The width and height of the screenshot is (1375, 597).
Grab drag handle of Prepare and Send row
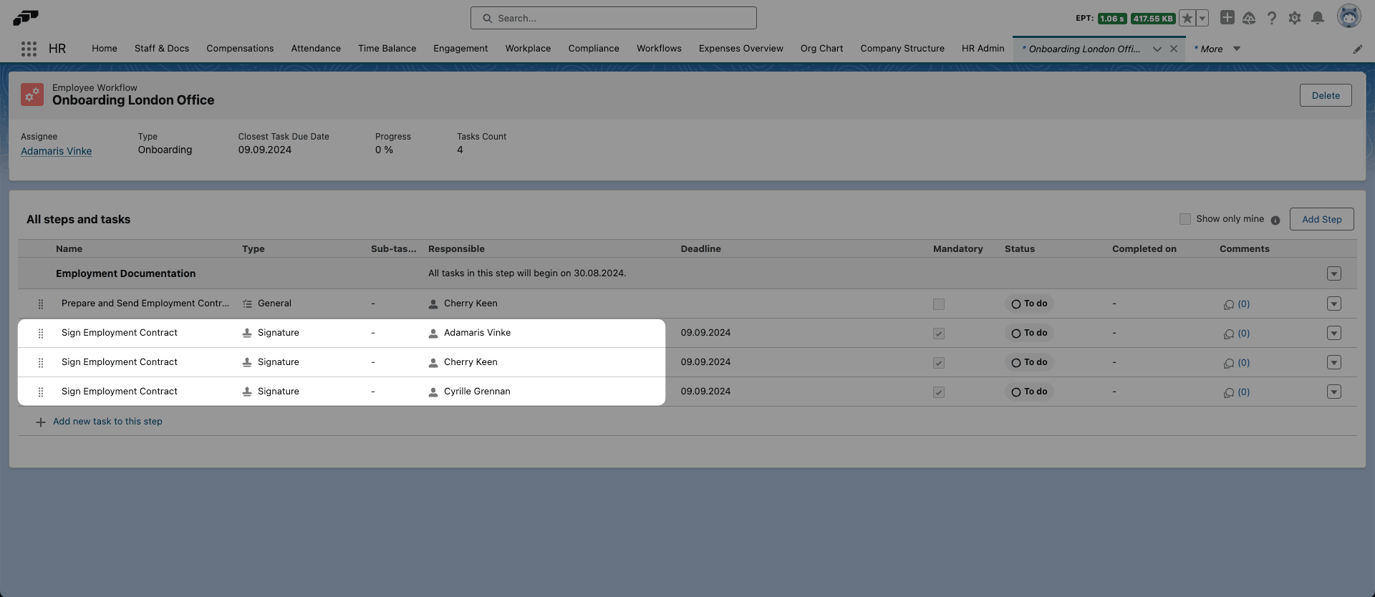click(41, 304)
